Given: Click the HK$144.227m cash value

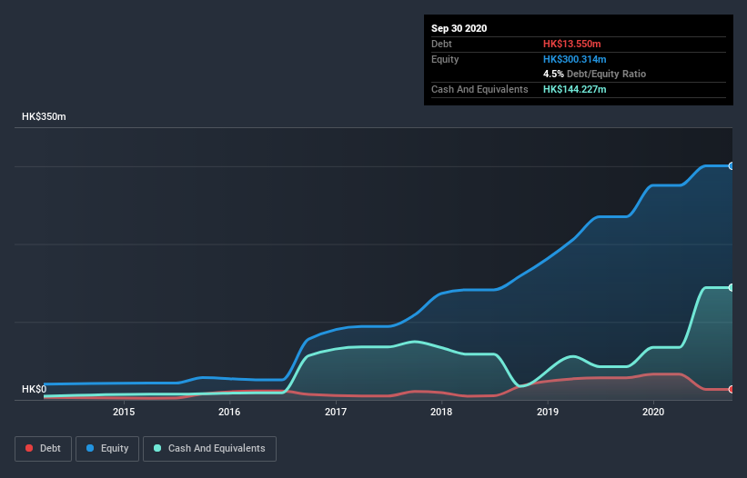Looking at the screenshot, I should (x=574, y=89).
